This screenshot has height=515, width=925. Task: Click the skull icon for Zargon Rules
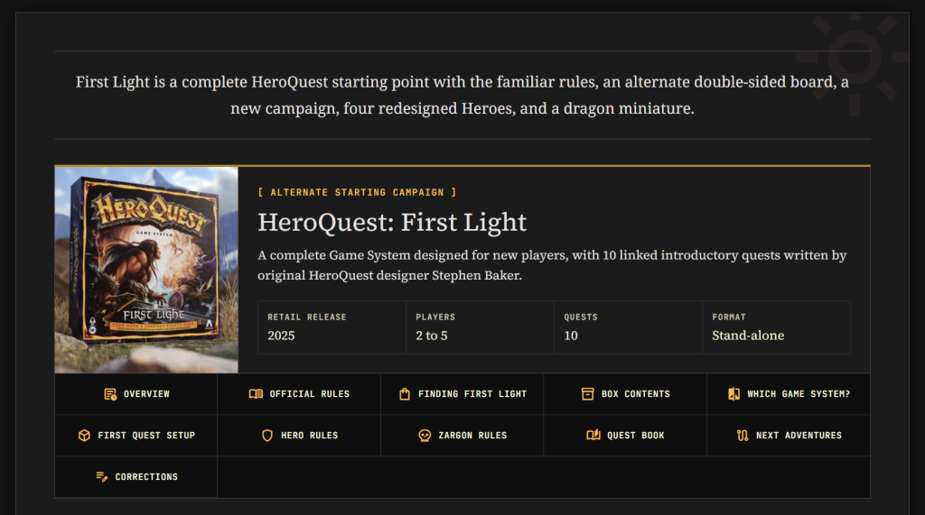(425, 436)
